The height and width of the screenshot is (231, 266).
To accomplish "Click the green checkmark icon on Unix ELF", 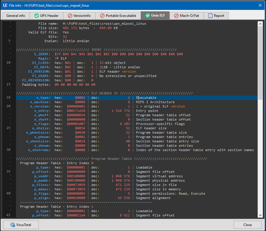I will (148, 15).
